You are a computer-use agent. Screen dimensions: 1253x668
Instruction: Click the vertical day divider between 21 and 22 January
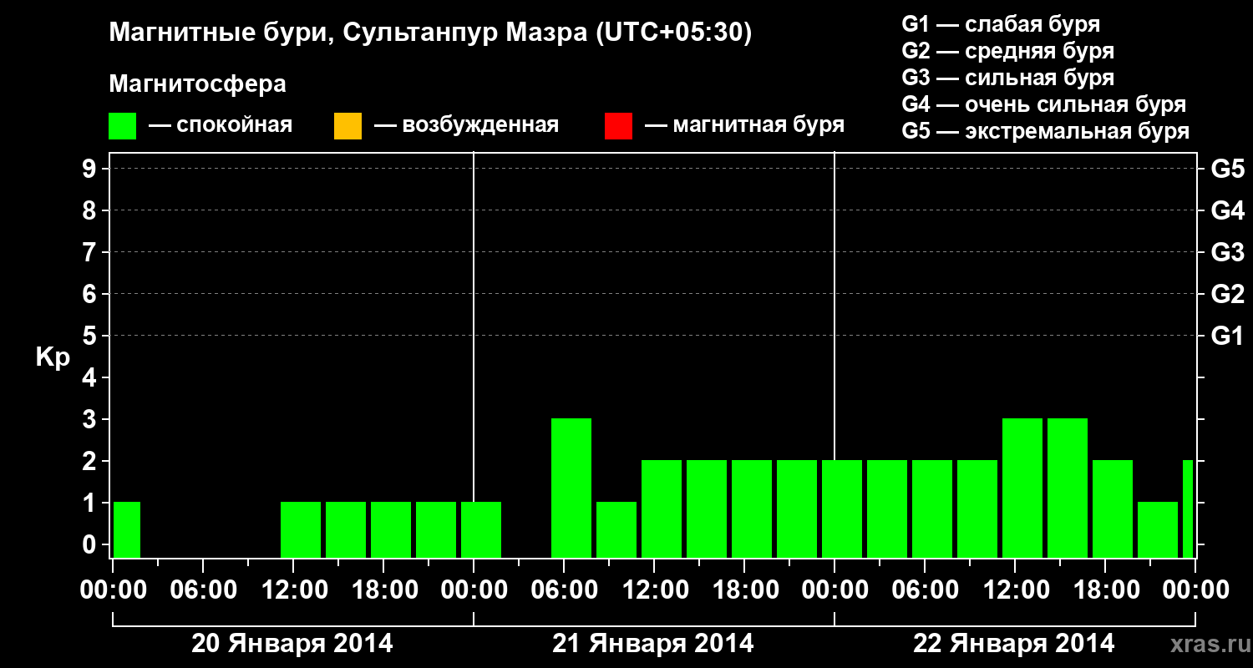coord(834,355)
